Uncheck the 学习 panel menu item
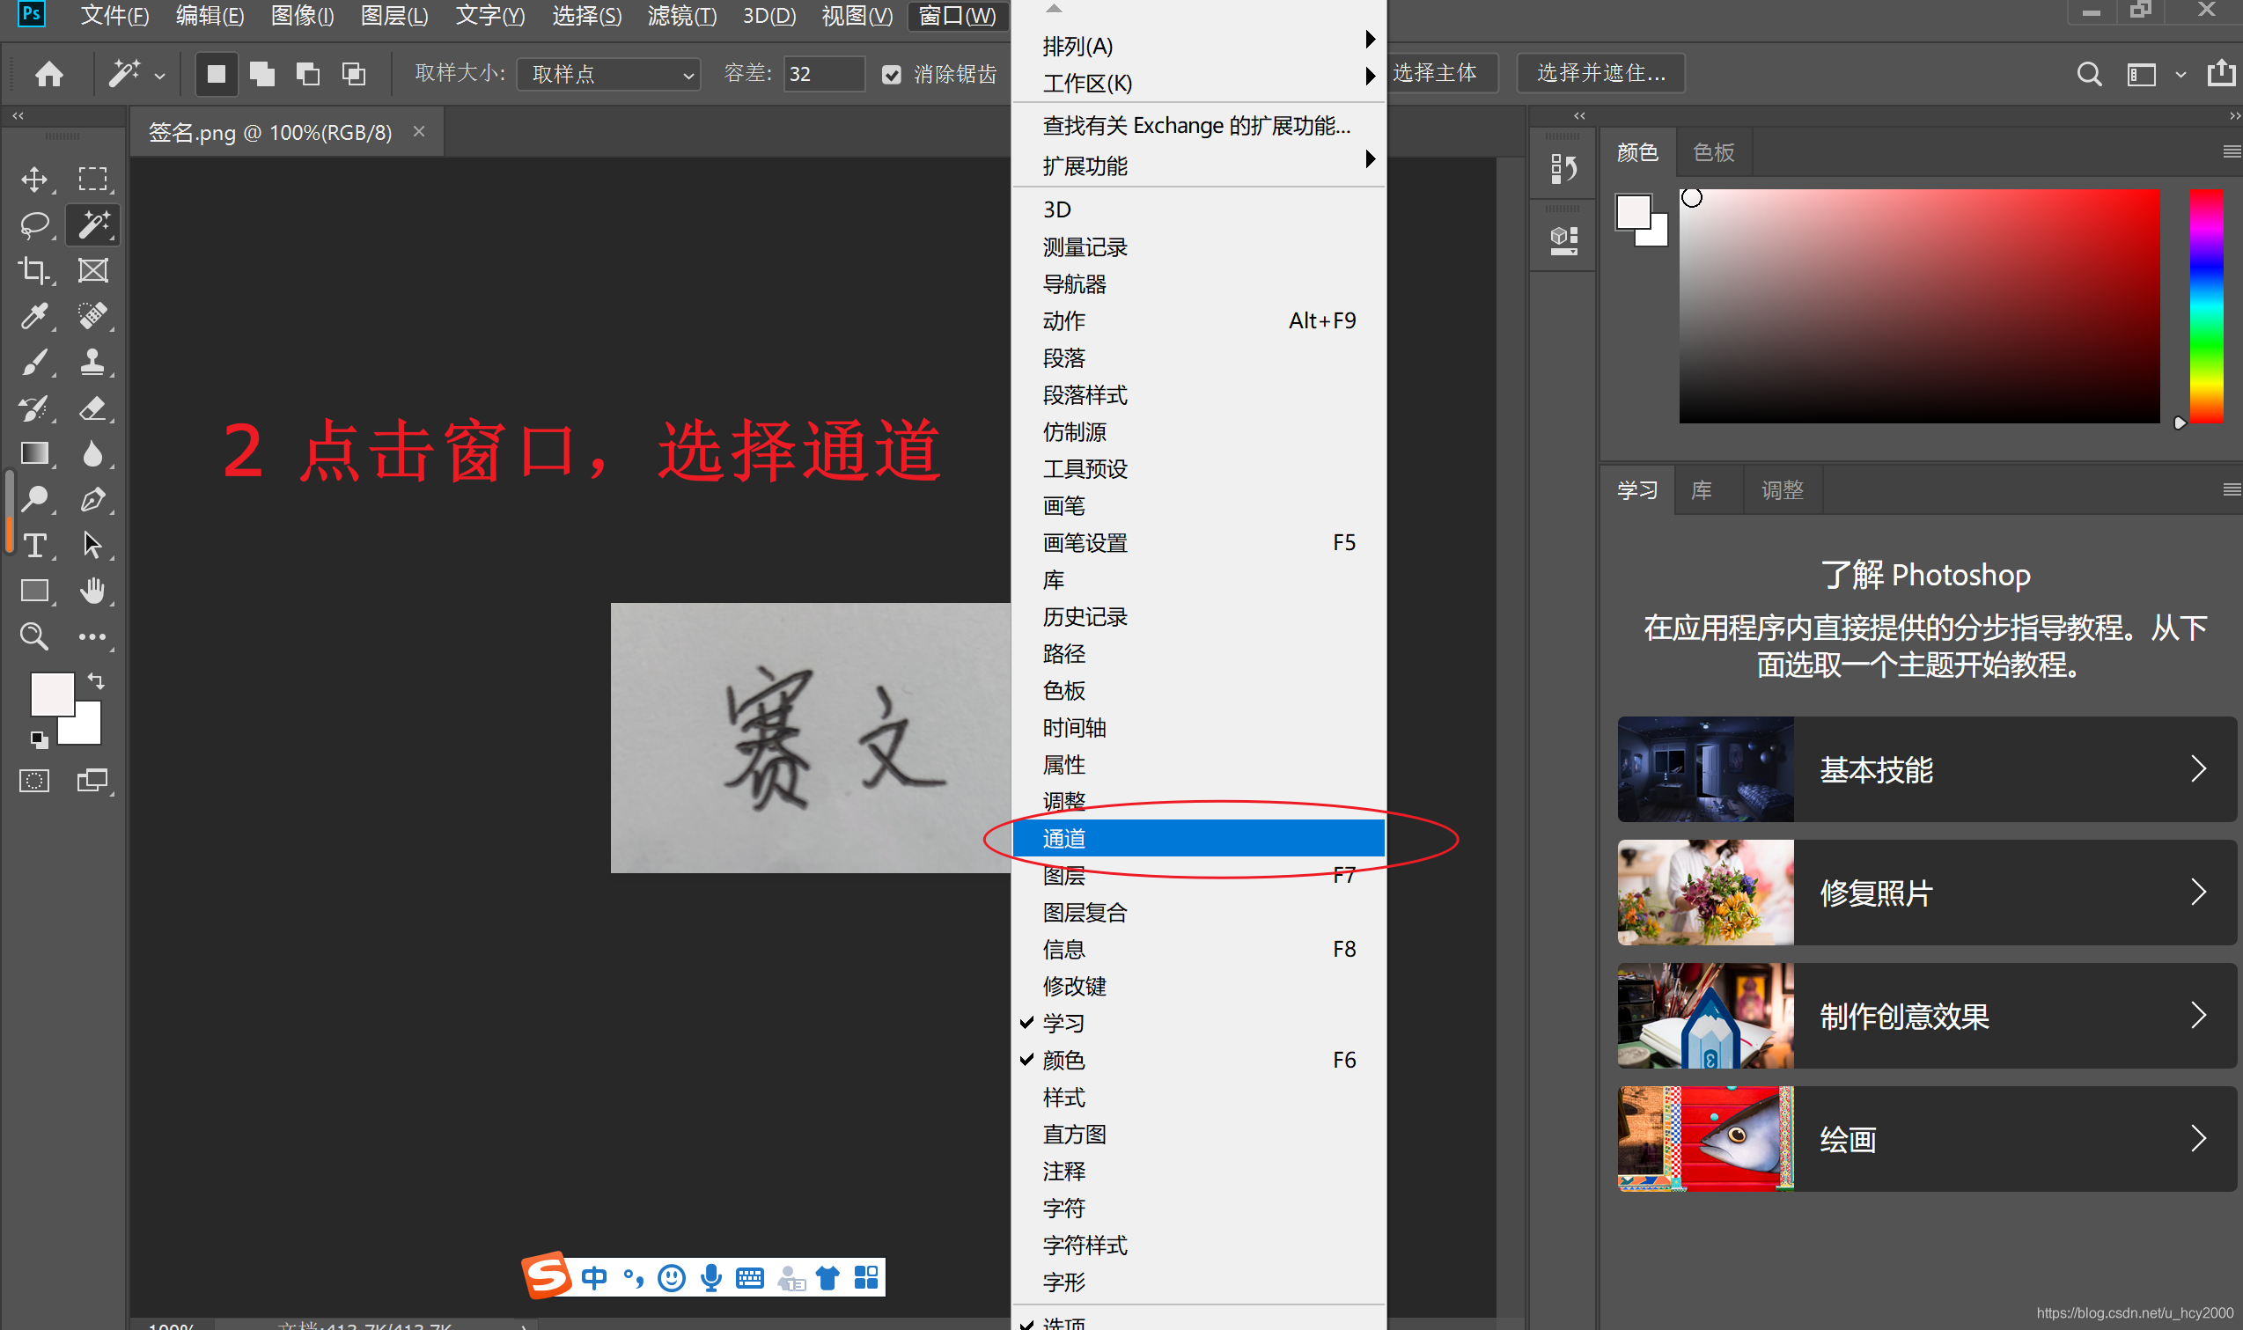This screenshot has height=1330, width=2243. [1063, 1023]
